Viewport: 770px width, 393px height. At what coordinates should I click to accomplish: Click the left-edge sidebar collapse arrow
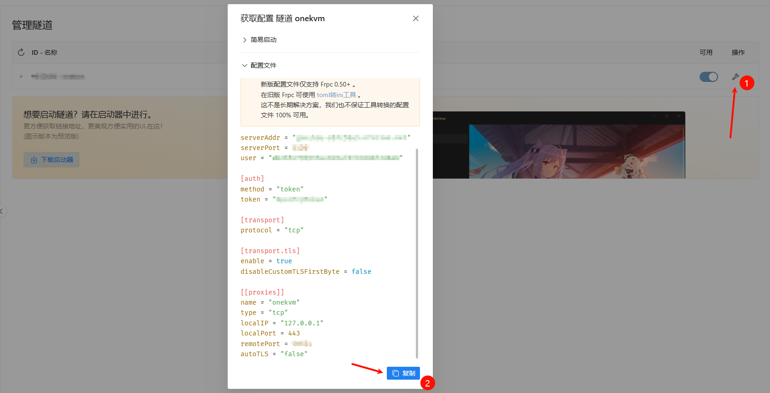2,211
